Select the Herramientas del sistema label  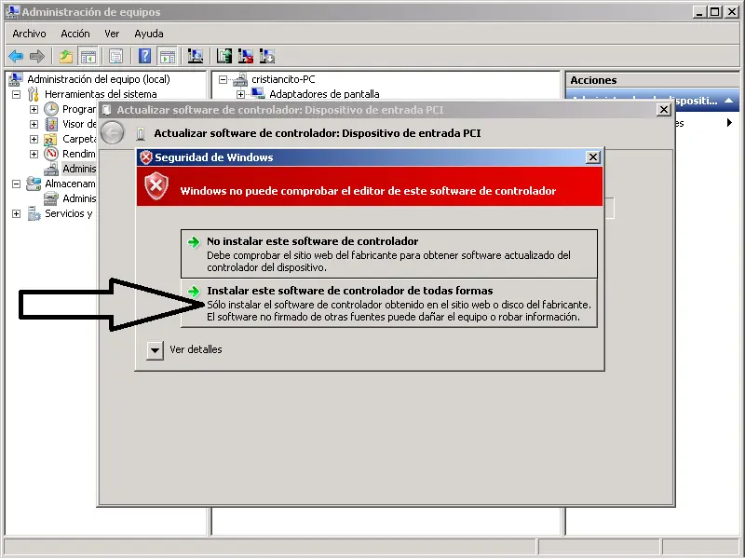point(101,94)
